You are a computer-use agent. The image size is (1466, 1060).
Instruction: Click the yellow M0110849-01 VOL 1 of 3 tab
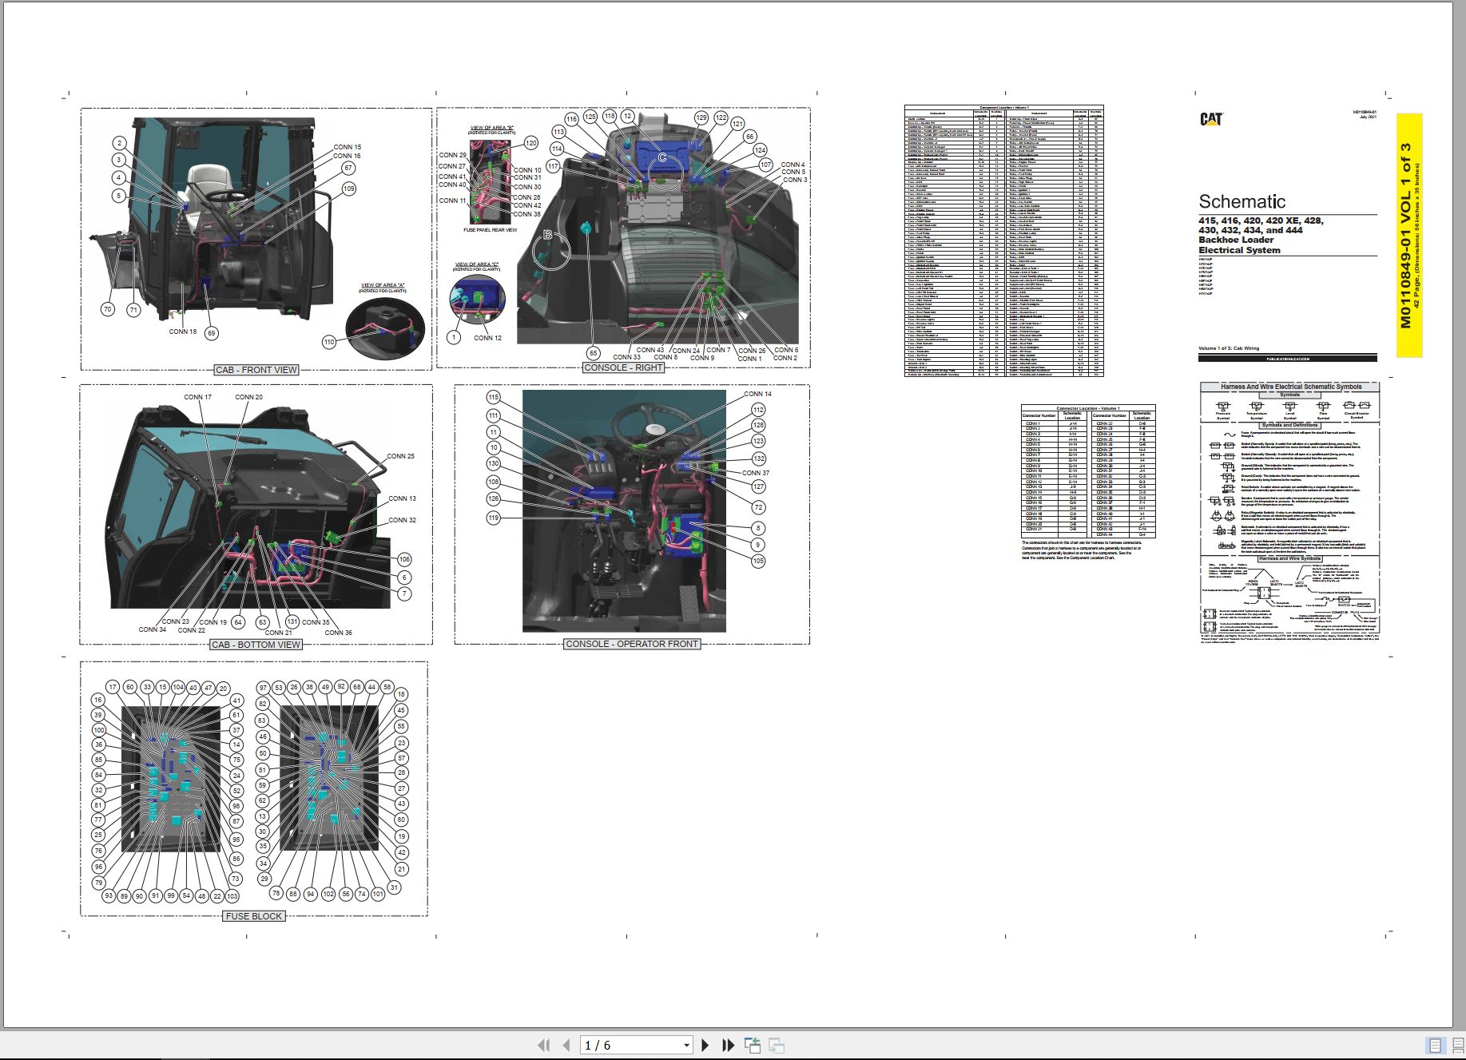click(1409, 235)
